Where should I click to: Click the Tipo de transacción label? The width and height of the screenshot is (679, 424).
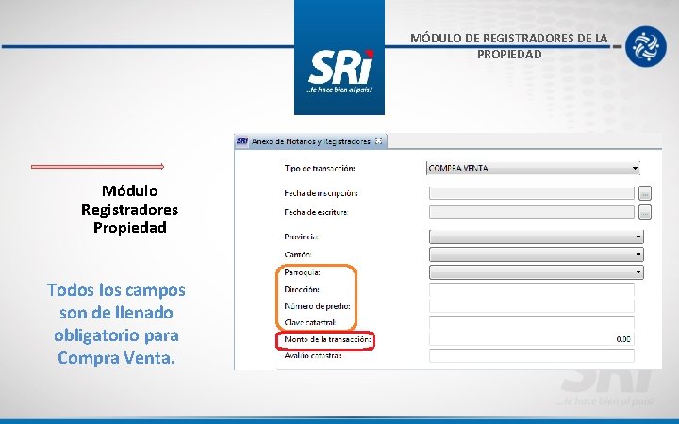[320, 168]
